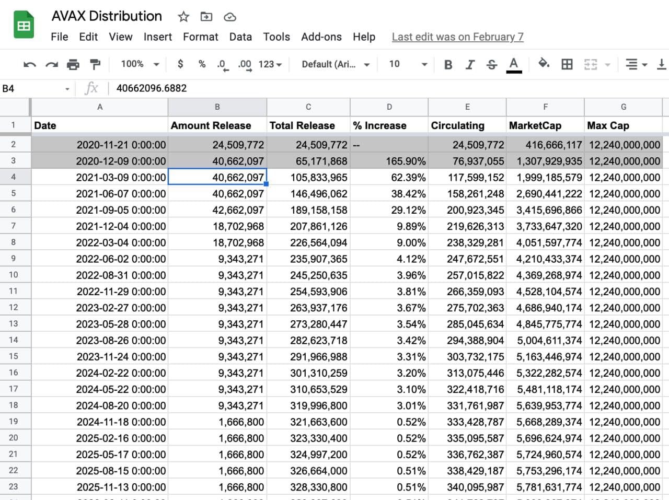Open the Data menu
Viewport: 669px width, 500px height.
pos(240,37)
